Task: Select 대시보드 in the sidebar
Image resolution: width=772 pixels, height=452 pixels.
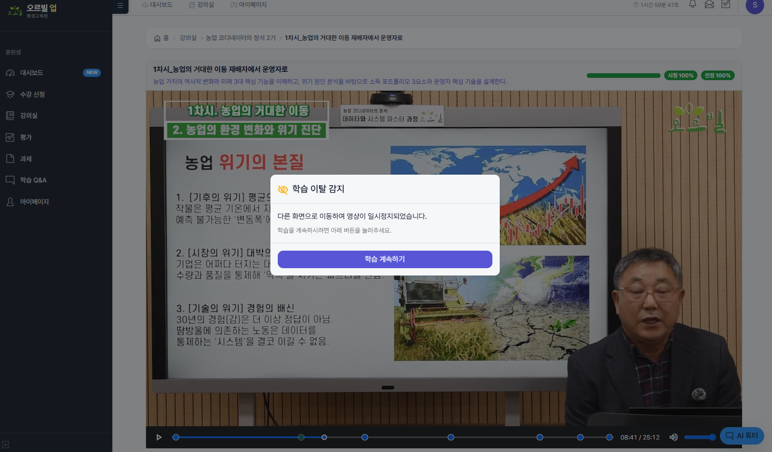Action: pyautogui.click(x=31, y=73)
